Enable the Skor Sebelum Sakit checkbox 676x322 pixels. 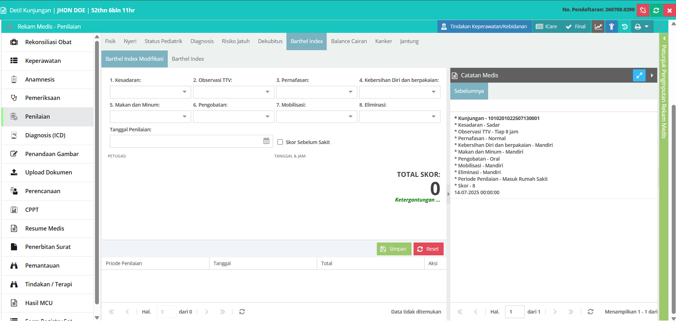(280, 142)
